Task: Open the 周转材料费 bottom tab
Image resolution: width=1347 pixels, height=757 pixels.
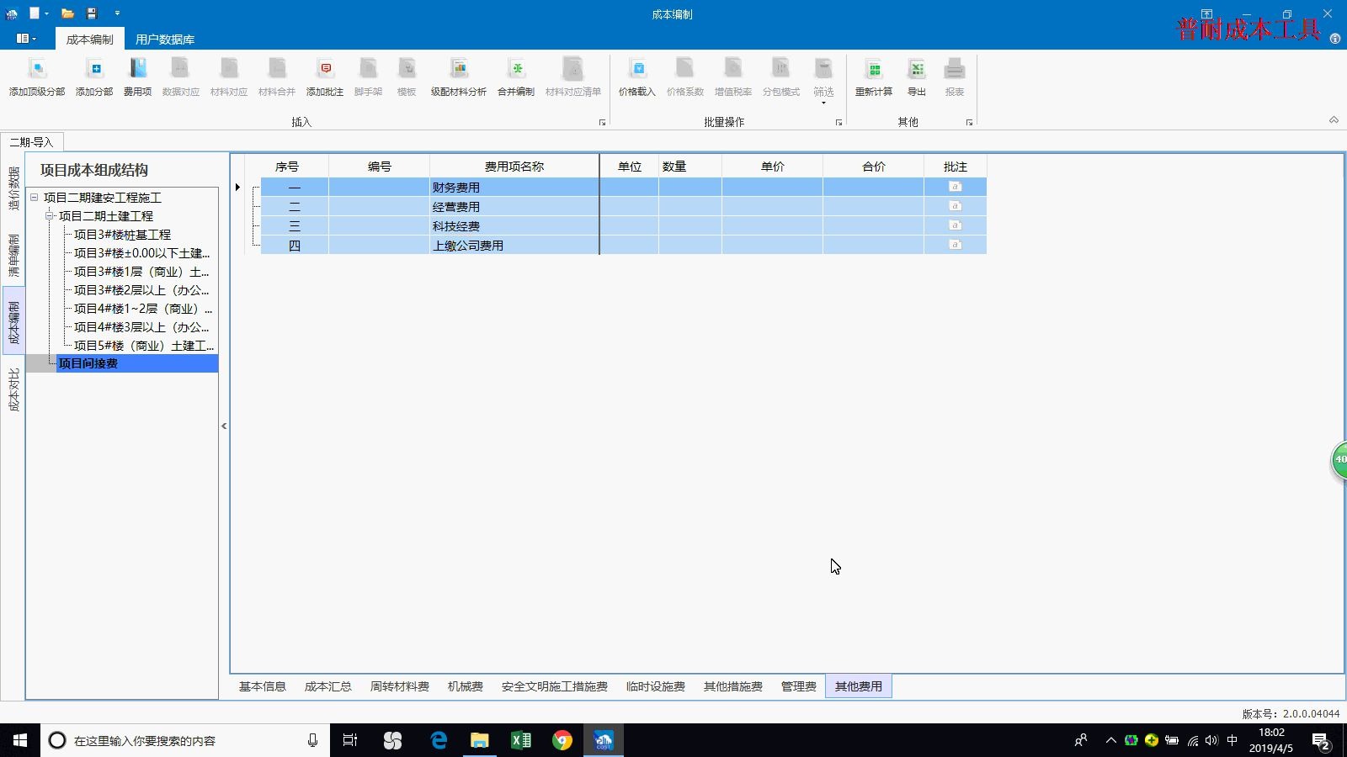Action: (x=400, y=686)
